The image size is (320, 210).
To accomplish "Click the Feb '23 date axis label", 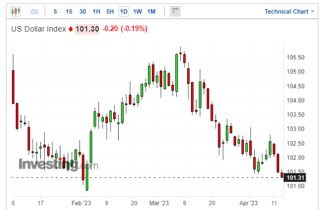I will (81, 203).
